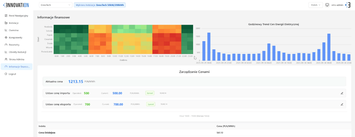The image size is (355, 137).
Task: Open the Parametry menu item
Action: pyautogui.click(x=16, y=45)
